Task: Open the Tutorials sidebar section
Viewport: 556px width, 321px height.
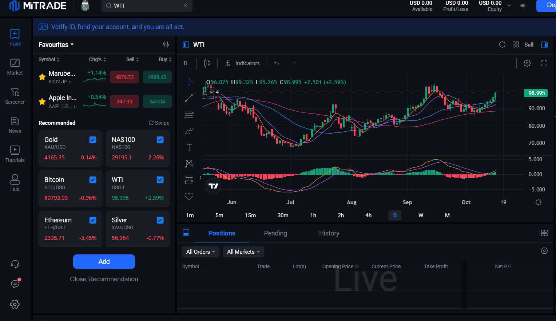Action: click(x=15, y=154)
